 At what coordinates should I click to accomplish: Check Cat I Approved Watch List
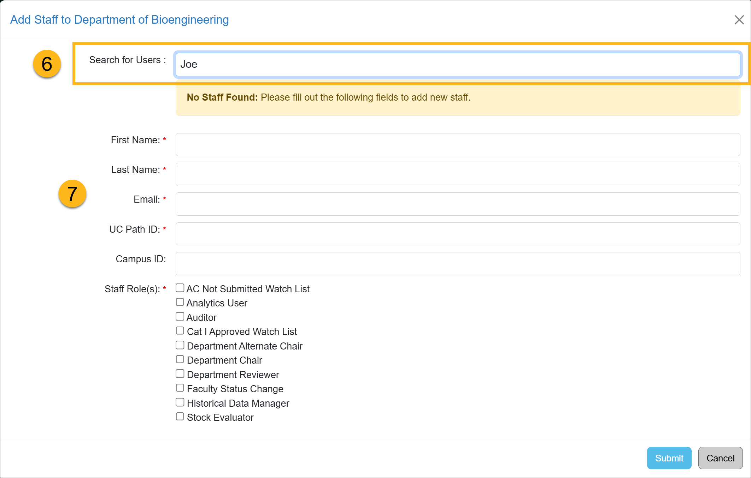coord(180,331)
